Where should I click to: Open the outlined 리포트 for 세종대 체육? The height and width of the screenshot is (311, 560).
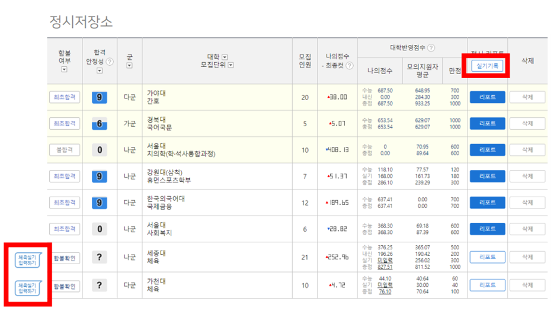[488, 257]
